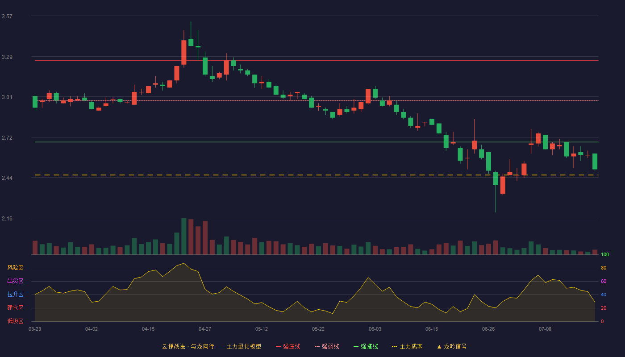The image size is (625, 357).
Task: Click the 2.44 price axis label
Action: (7, 178)
